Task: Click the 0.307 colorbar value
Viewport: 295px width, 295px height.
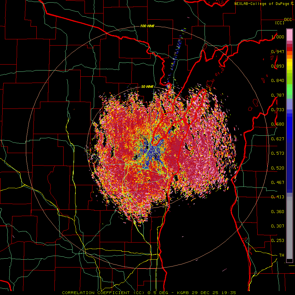Action: click(278, 226)
